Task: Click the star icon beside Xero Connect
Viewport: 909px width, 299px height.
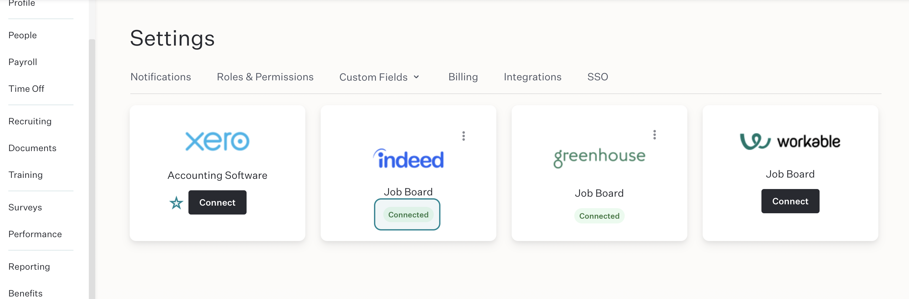Action: click(176, 203)
